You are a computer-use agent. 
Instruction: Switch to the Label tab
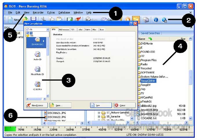tap(80, 30)
